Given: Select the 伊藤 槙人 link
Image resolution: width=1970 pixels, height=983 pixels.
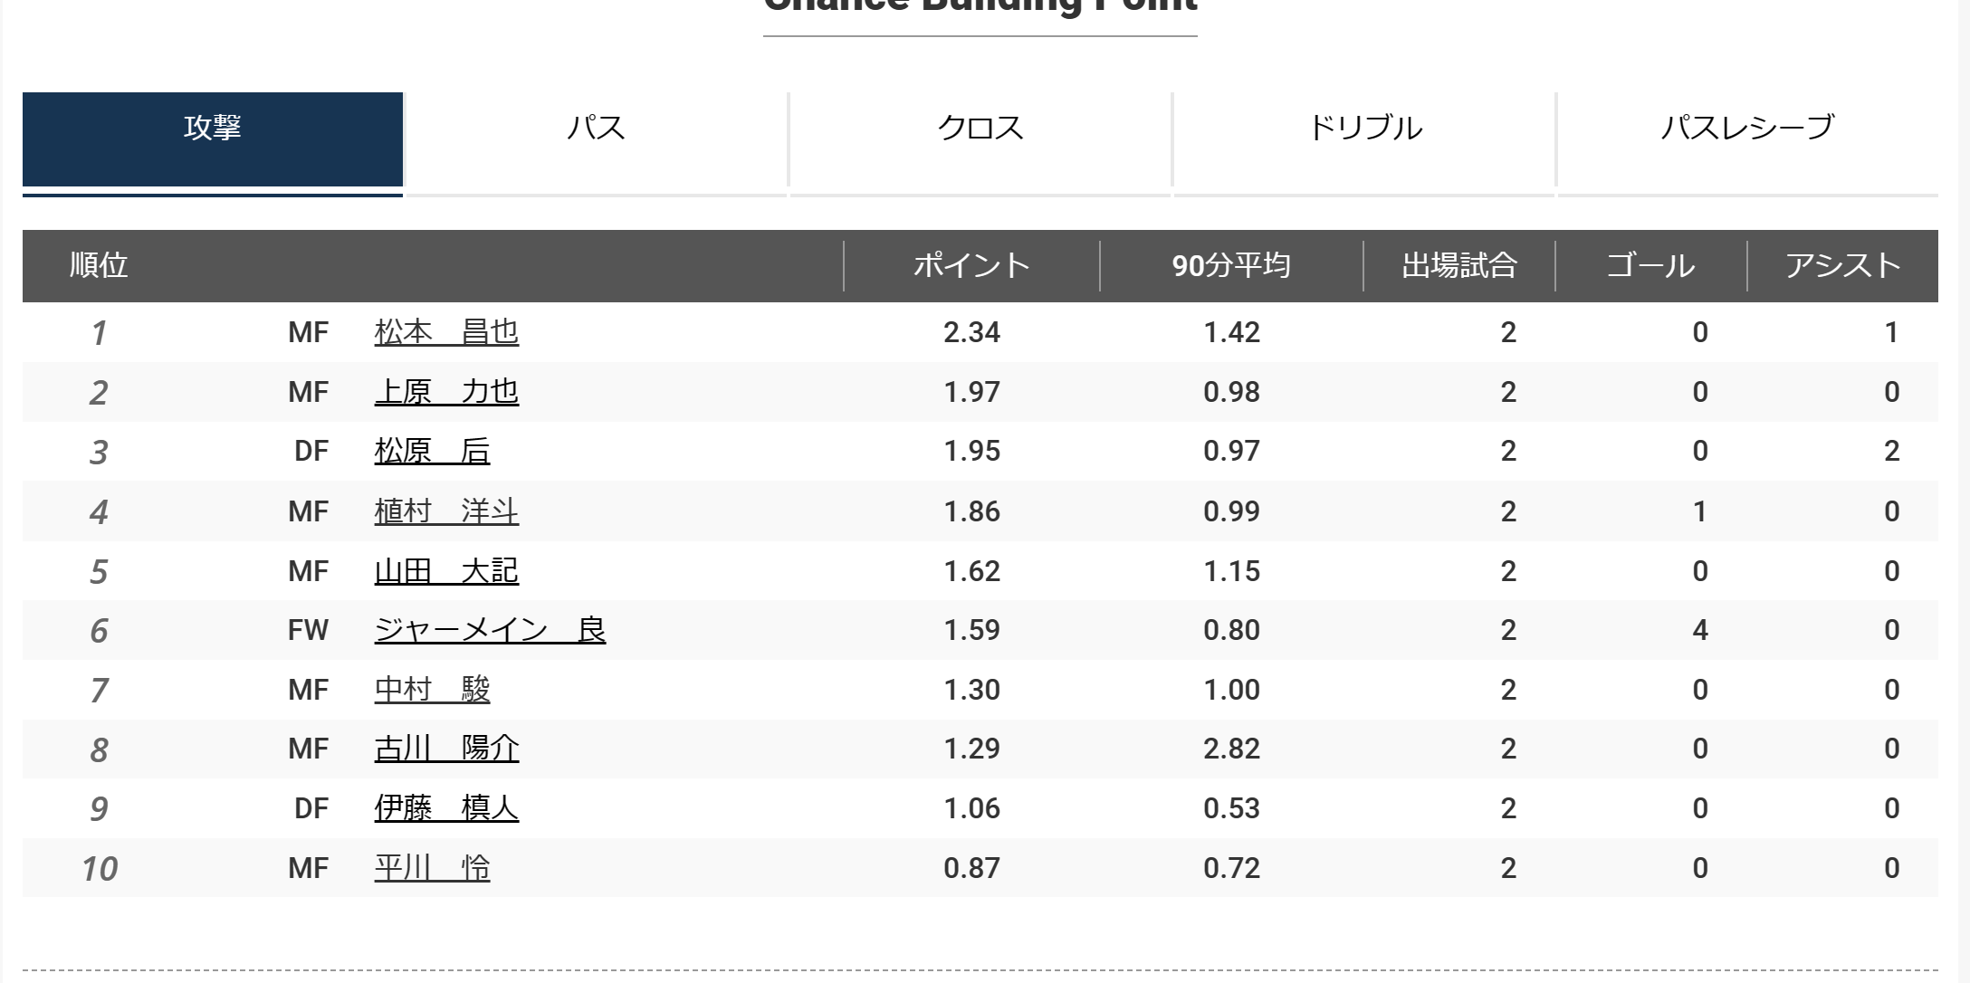Looking at the screenshot, I should tap(446, 808).
